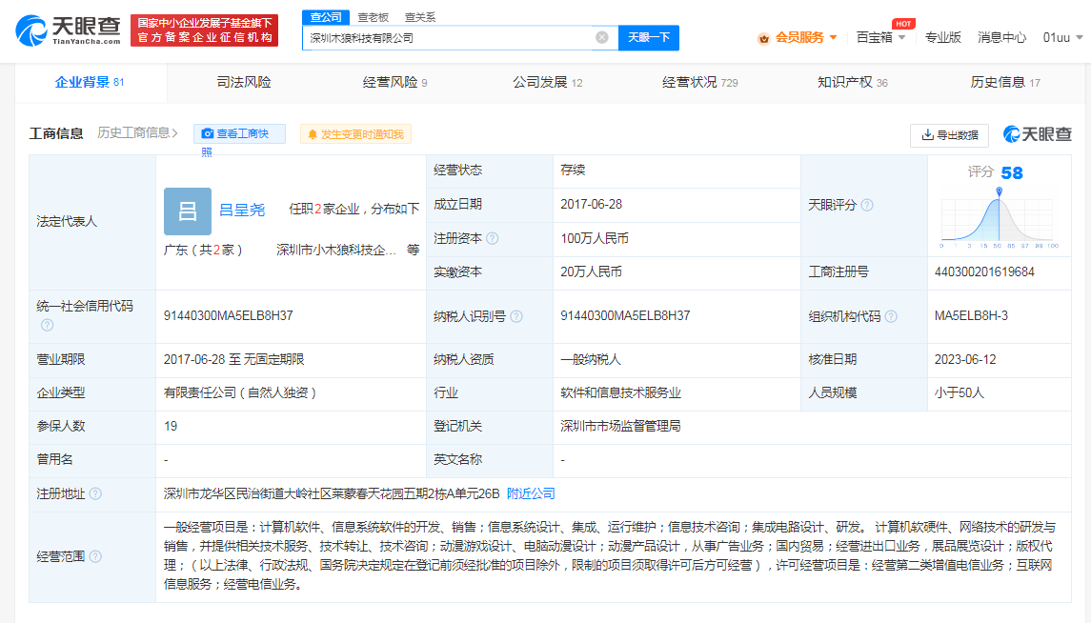1091x623 pixels.
Task: Click the 天眼一下 search button
Action: click(x=649, y=38)
